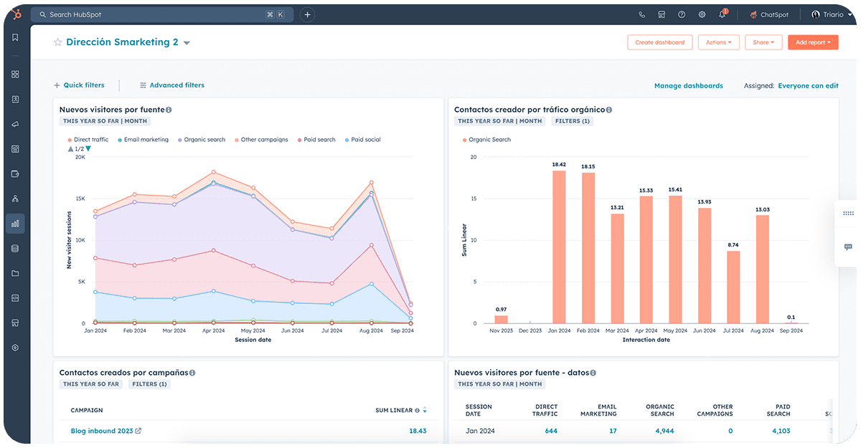
Task: Click the 18.42 bar for Jan 2024
Action: point(559,247)
